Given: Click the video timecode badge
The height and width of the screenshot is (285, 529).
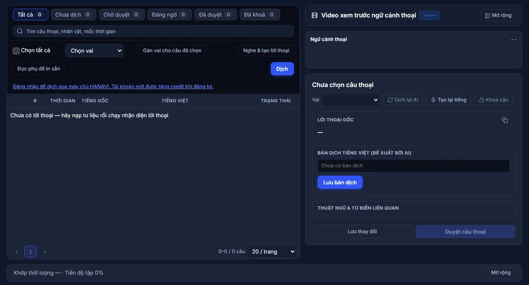Looking at the screenshot, I should (x=429, y=15).
